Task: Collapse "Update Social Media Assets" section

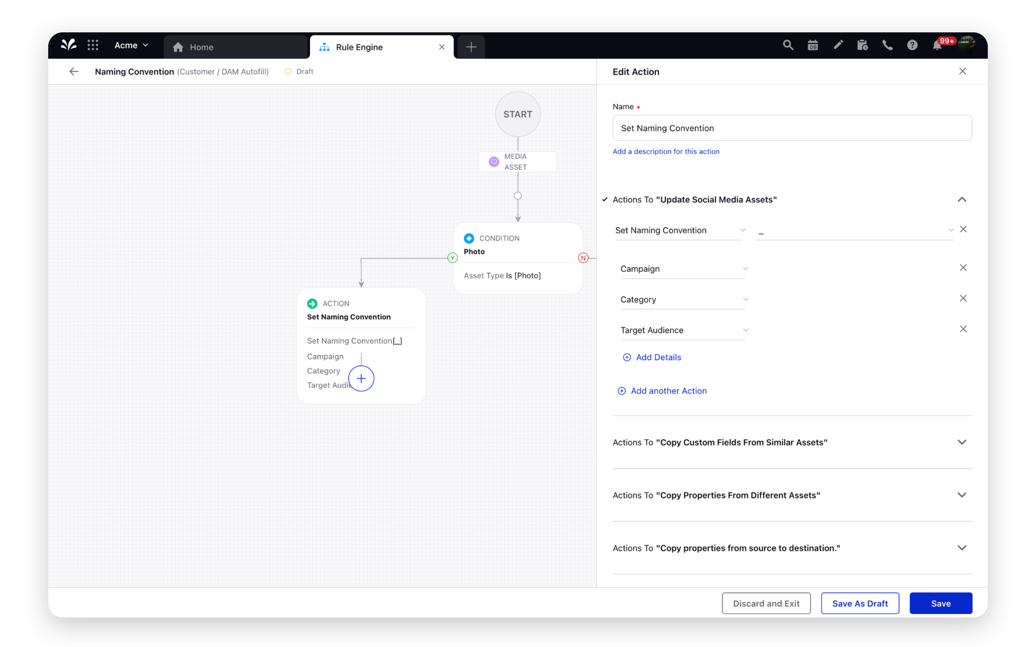Action: point(962,200)
